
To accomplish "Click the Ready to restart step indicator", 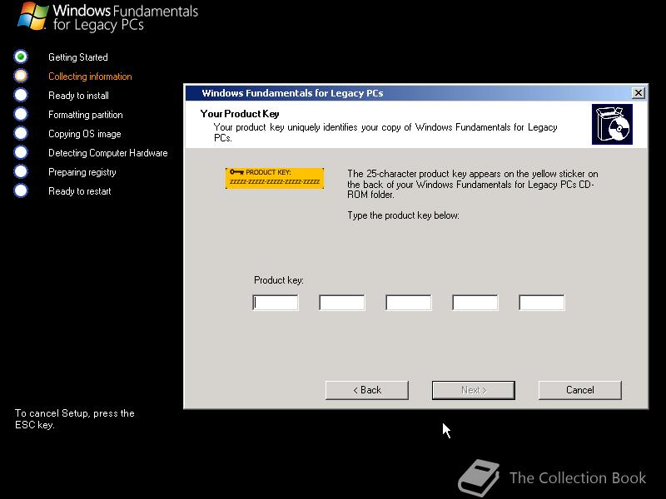I will (x=21, y=190).
